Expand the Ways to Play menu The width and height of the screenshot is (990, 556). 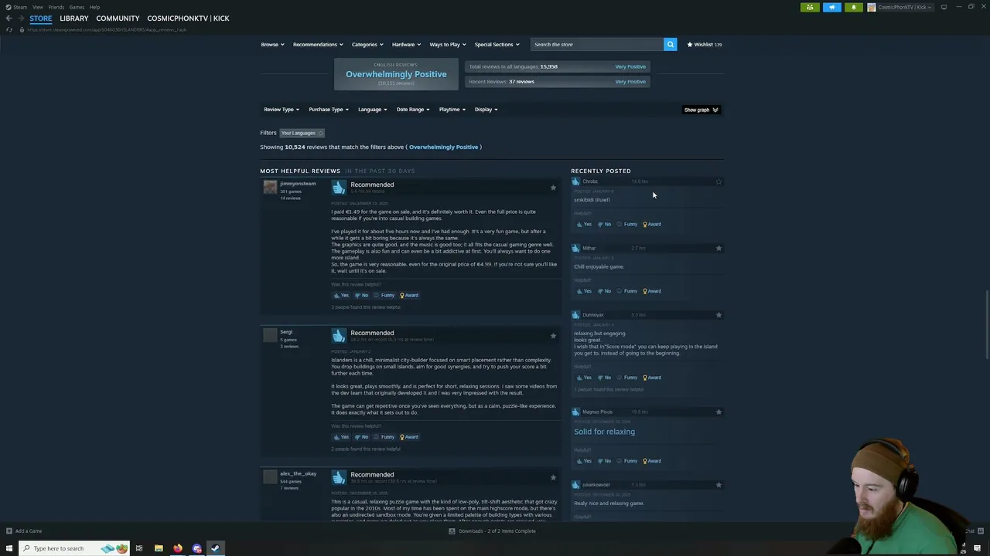click(448, 44)
